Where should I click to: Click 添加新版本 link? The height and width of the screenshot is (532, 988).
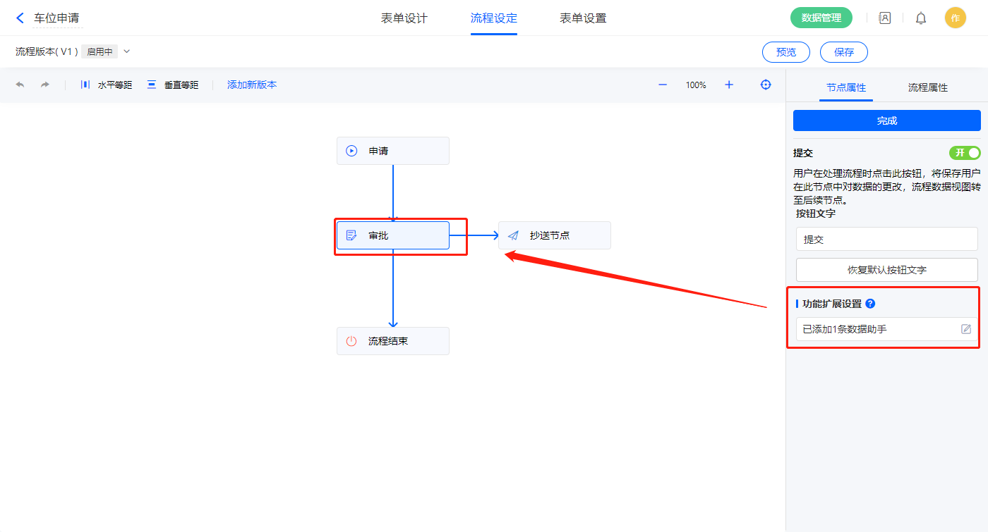[252, 85]
